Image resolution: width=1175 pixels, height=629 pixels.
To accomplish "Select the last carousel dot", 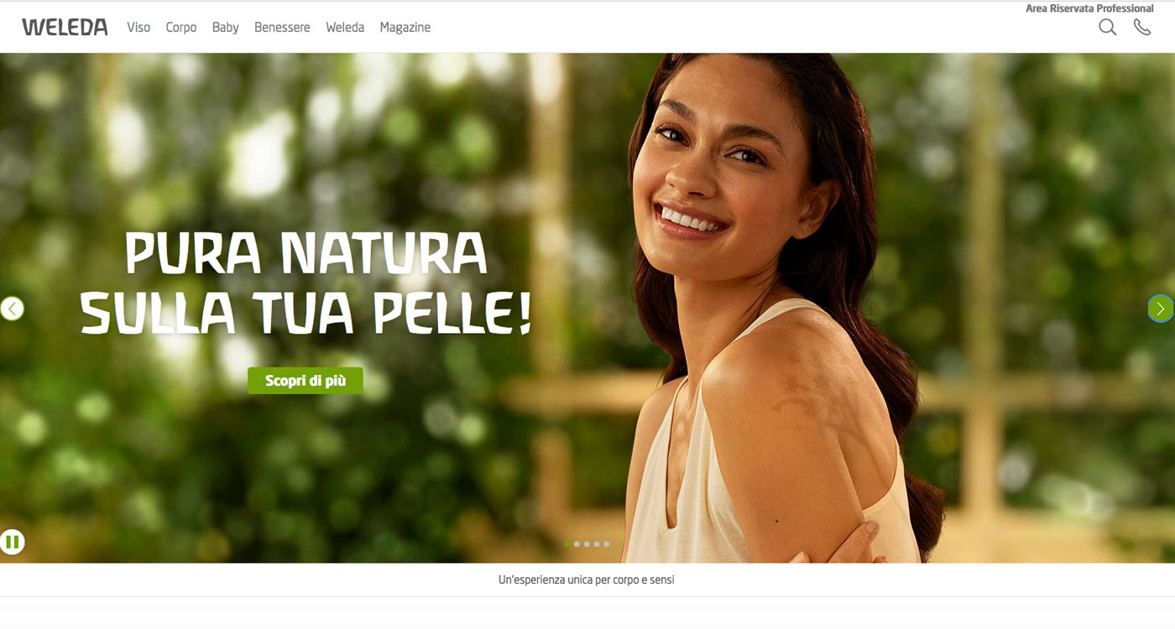I will point(607,544).
